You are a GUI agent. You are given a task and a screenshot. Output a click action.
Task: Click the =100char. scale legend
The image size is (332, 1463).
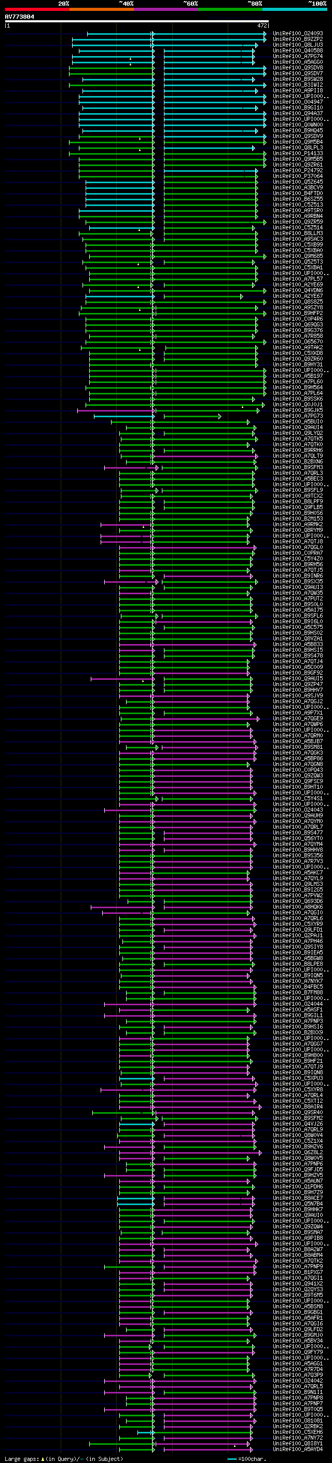pos(247,1459)
